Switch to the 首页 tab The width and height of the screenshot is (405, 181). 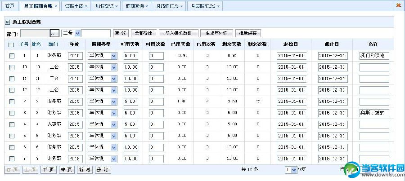pyautogui.click(x=10, y=6)
